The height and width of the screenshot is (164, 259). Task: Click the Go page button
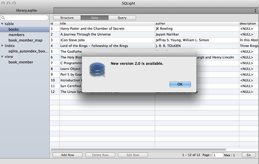[x=249, y=155]
